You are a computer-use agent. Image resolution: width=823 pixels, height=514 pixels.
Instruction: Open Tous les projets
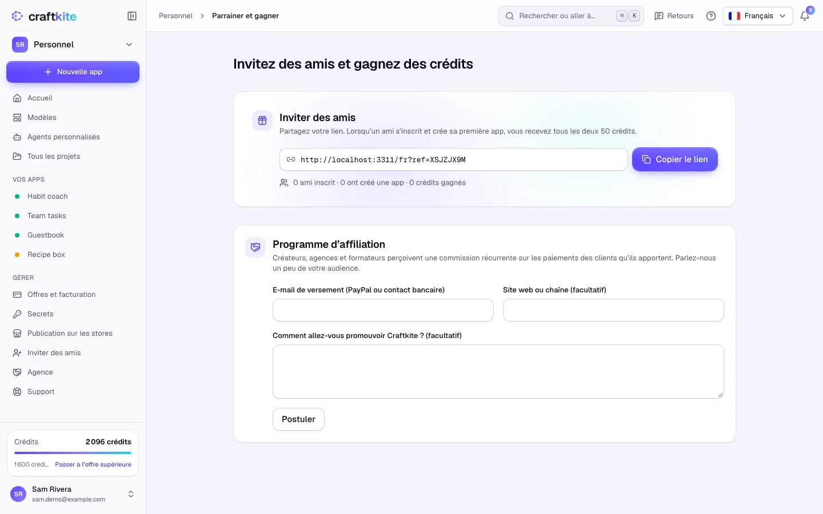(x=73, y=156)
